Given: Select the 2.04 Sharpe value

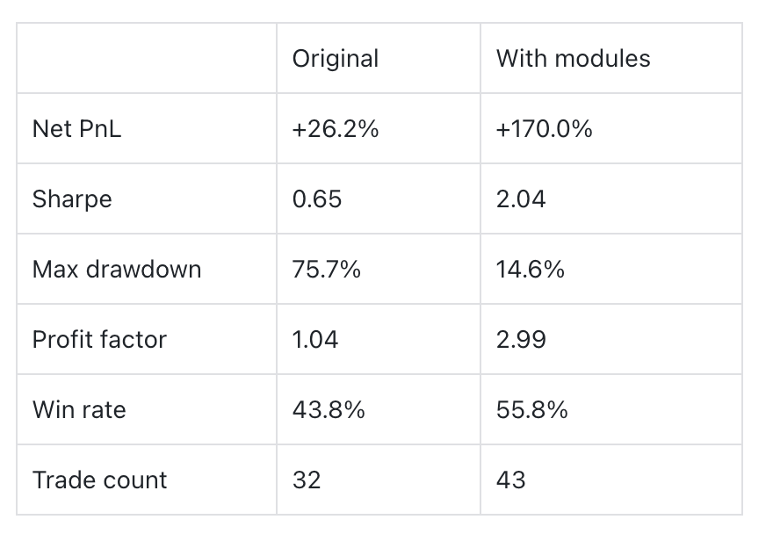Looking at the screenshot, I should [x=521, y=199].
